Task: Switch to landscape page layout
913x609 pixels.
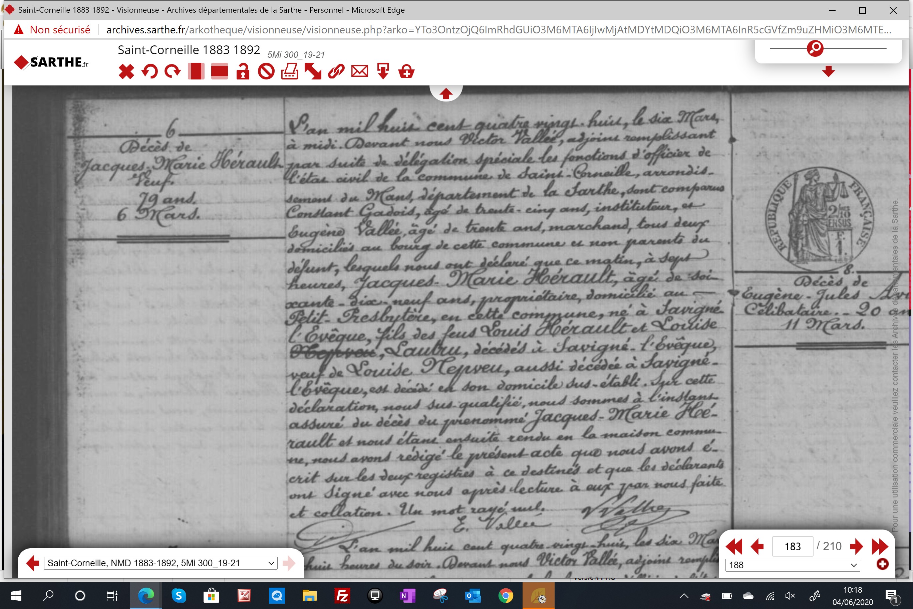Action: (x=219, y=71)
